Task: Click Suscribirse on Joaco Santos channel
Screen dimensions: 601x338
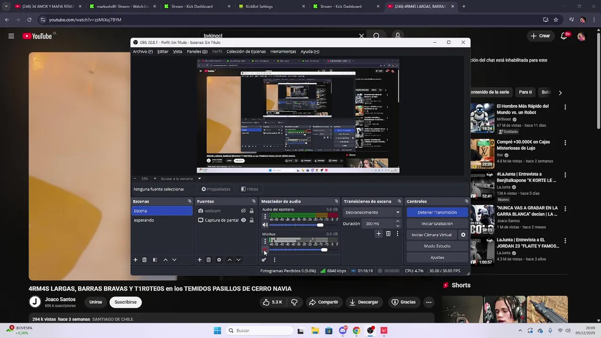Action: [x=125, y=302]
